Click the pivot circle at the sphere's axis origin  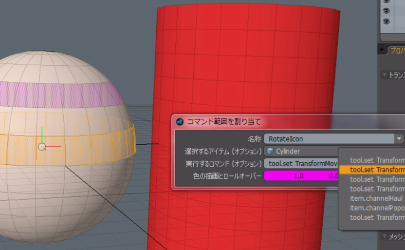coord(42,146)
